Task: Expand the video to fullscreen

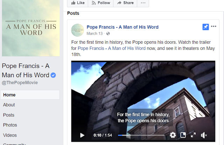Action: click(x=193, y=135)
